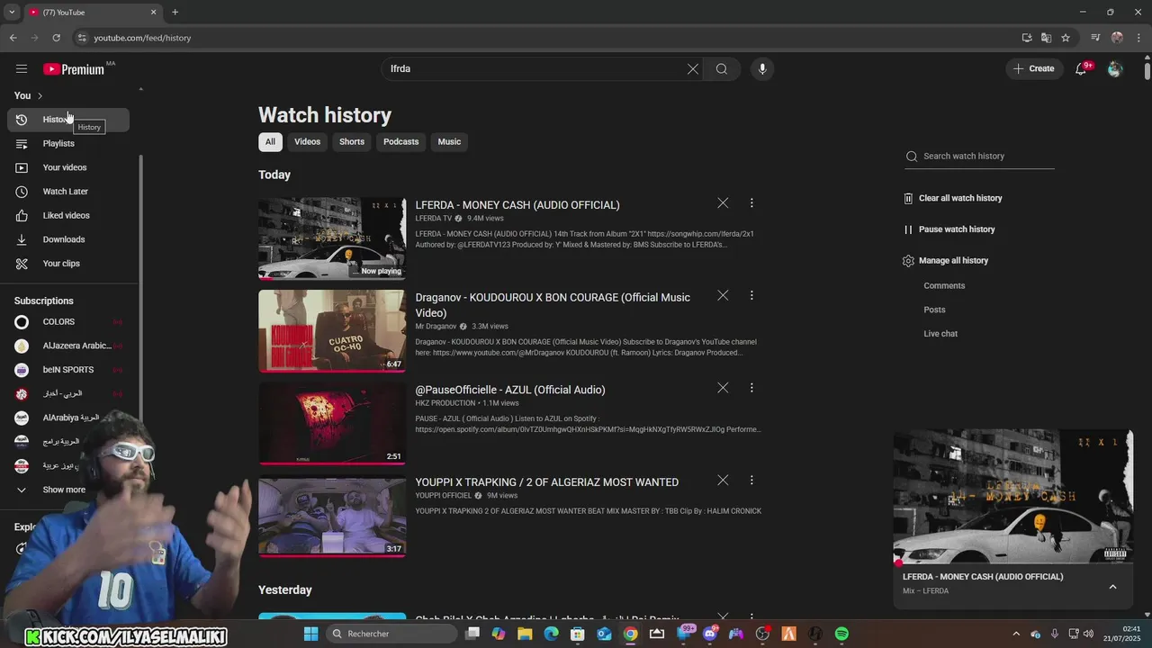Viewport: 1152px width, 648px height.
Task: Open Playlists in the sidebar
Action: pos(68,143)
